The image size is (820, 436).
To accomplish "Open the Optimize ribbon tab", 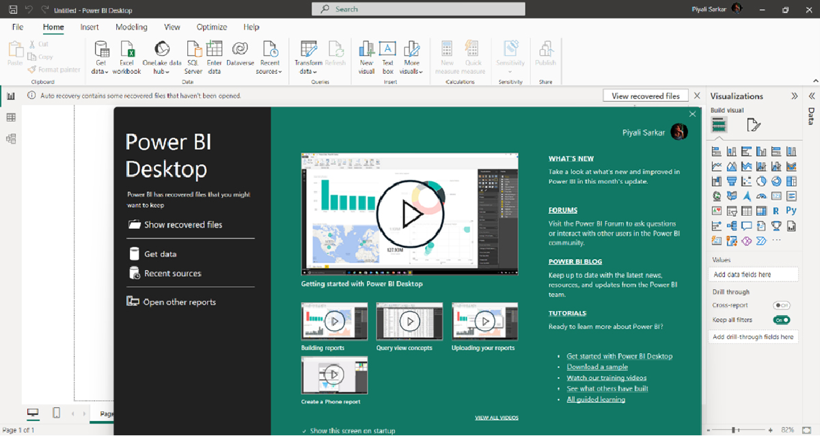I will (212, 27).
